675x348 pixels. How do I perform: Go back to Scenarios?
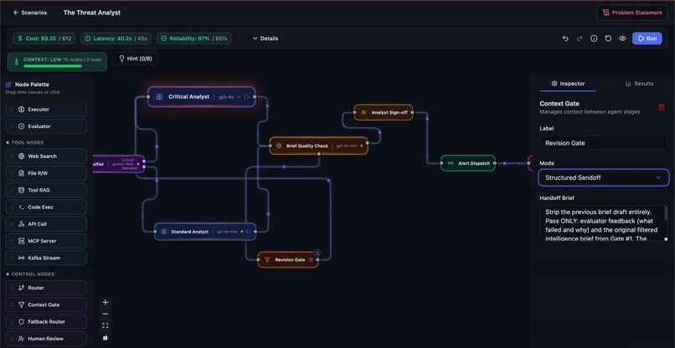(x=29, y=13)
